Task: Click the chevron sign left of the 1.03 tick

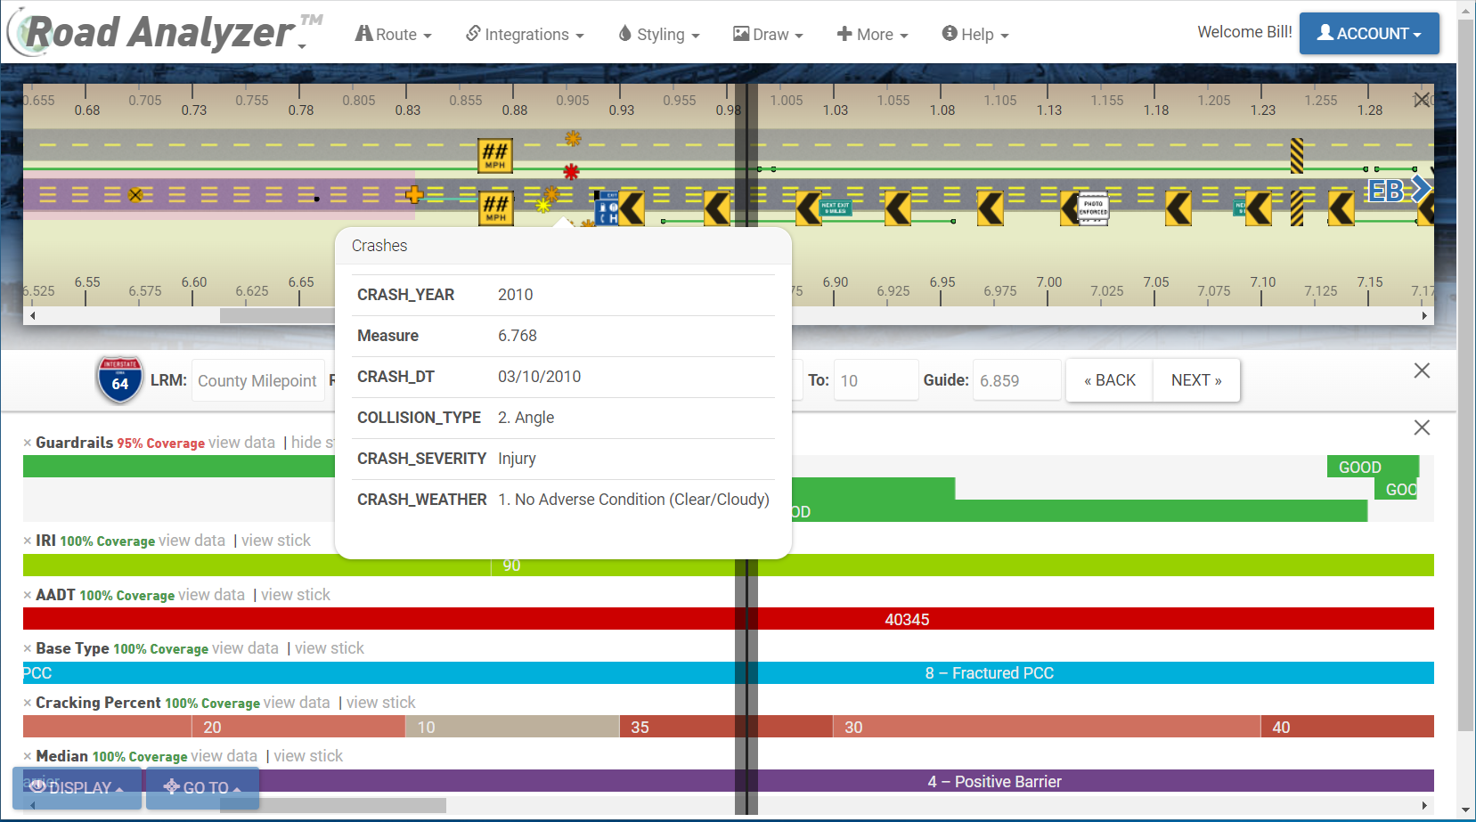Action: [x=808, y=208]
